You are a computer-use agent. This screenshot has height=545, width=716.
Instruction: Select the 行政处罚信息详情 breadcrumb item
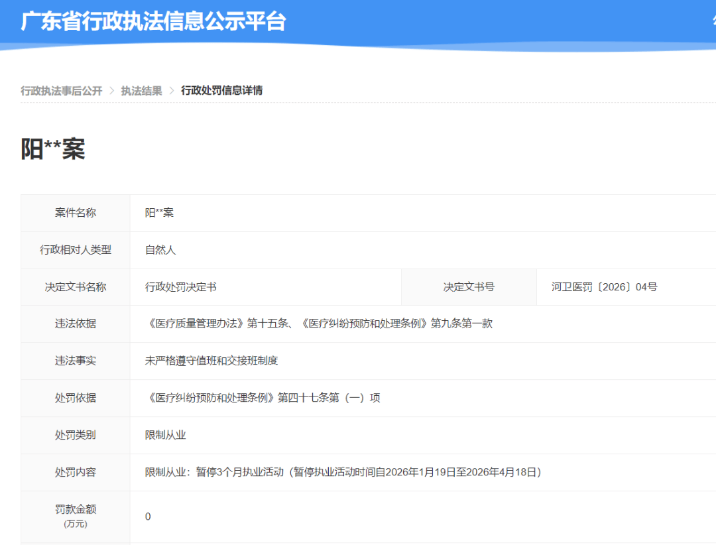coord(221,91)
